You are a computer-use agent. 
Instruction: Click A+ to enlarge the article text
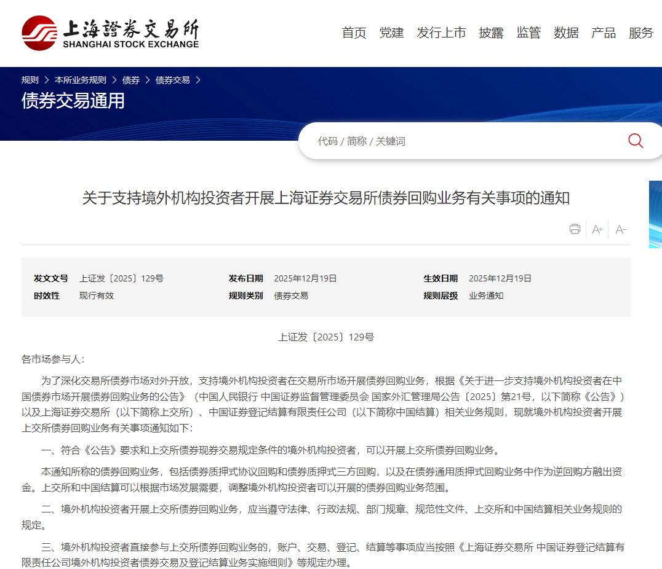click(x=597, y=229)
